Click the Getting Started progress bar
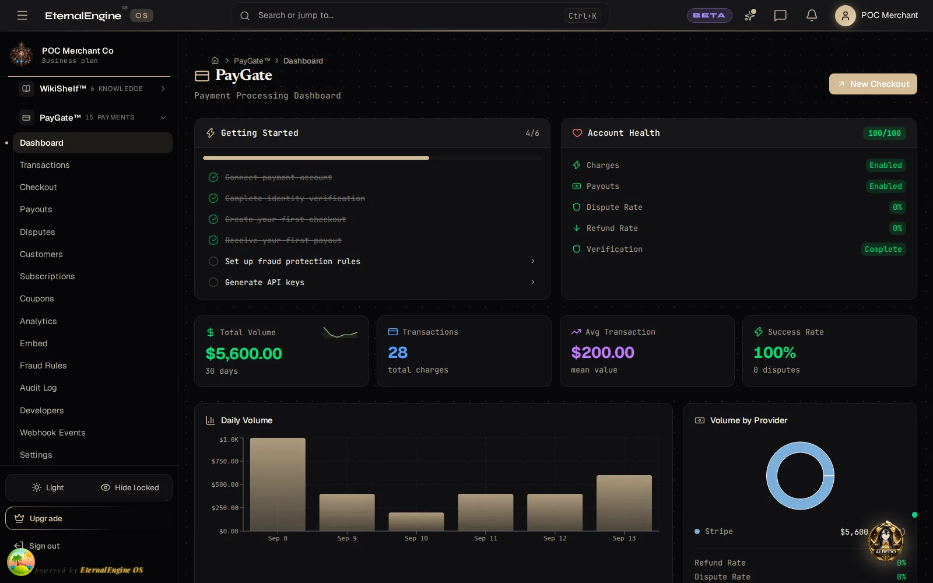Viewport: 933px width, 583px height. [372, 158]
